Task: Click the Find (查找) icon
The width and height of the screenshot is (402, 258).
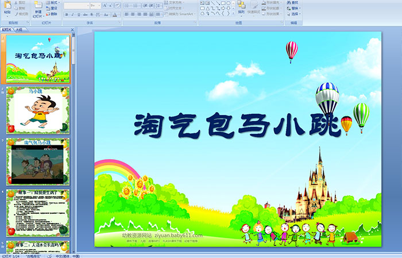Action: (296, 3)
